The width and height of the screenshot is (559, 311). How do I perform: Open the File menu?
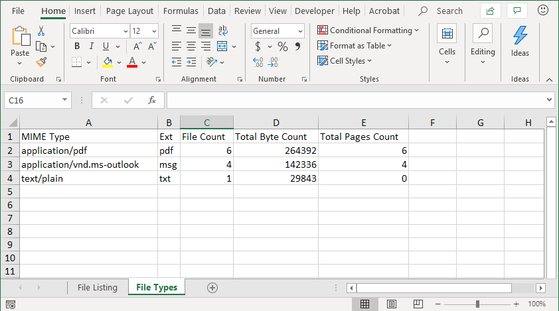point(18,11)
